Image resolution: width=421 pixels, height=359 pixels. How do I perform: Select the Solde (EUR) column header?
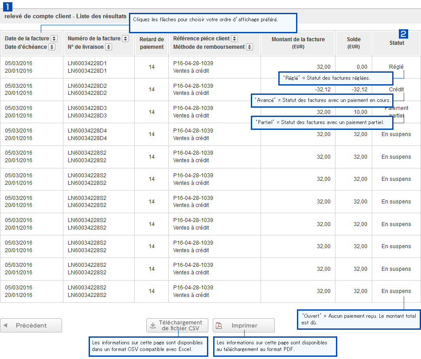354,43
